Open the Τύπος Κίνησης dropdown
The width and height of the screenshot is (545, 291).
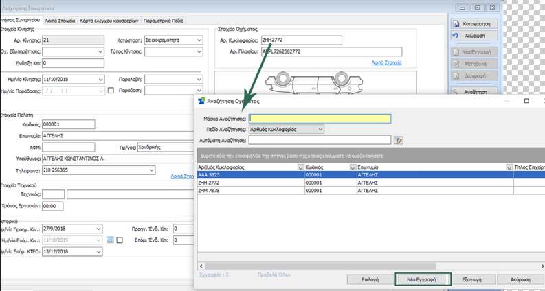click(x=199, y=51)
